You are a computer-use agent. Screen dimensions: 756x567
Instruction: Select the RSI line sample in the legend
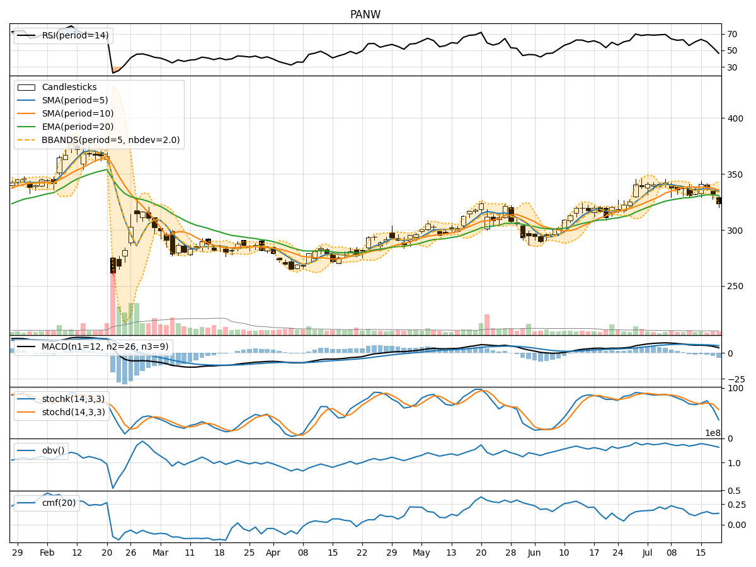[x=25, y=35]
